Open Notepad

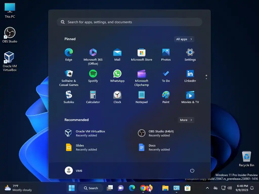142,97
